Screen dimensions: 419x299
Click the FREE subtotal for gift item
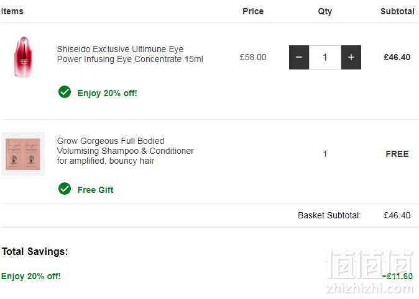coord(397,154)
